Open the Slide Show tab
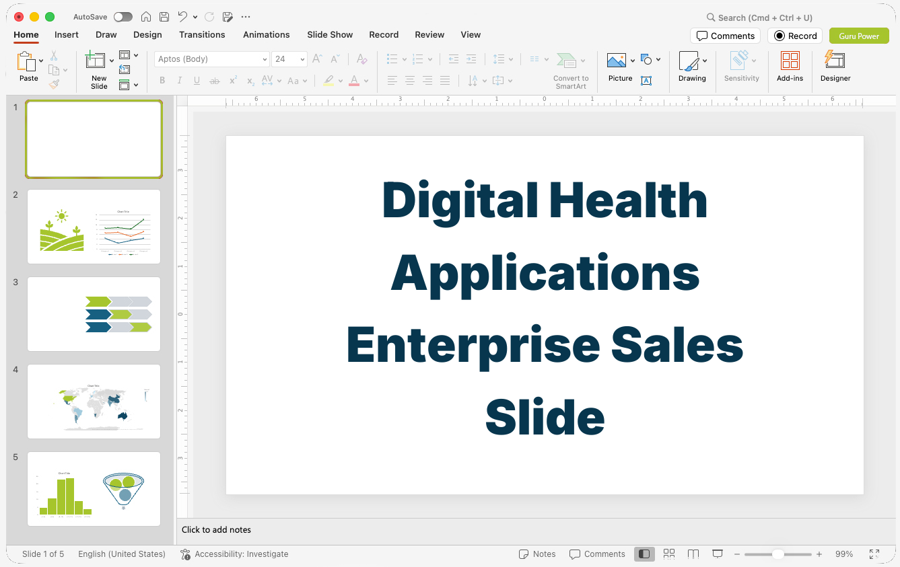This screenshot has height=567, width=900. [x=330, y=34]
